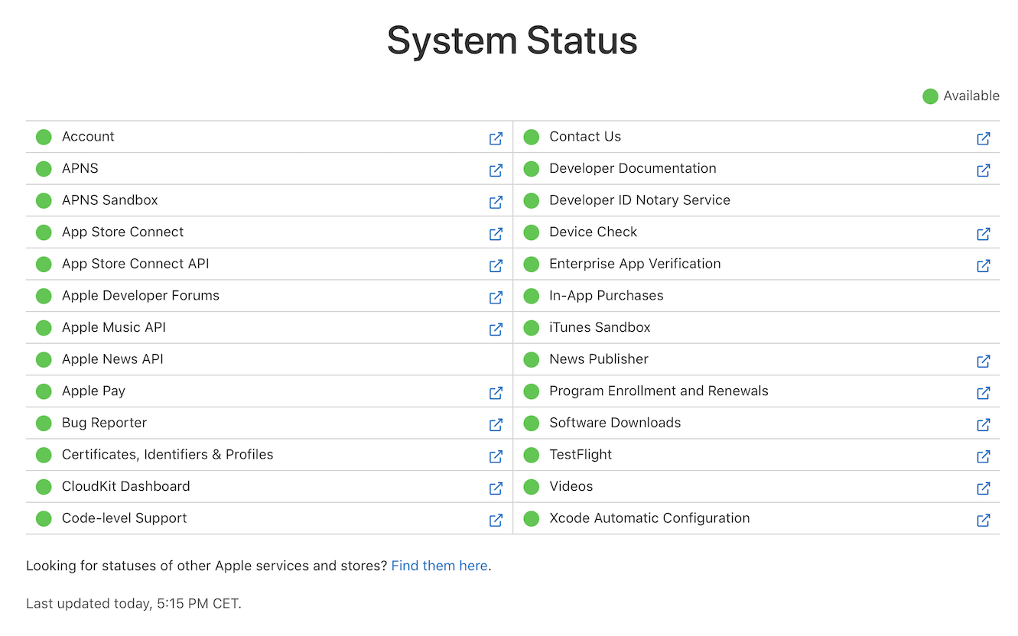This screenshot has height=636, width=1018.
Task: Click the external link icon beside APNS Sandbox
Action: click(496, 202)
